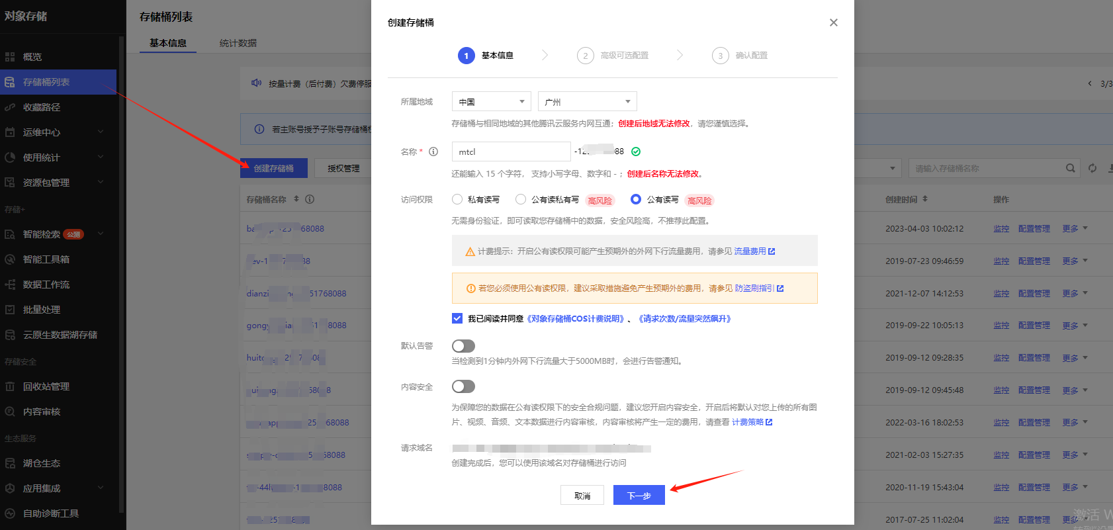Turn on the 内容安全 toggle switch
Image resolution: width=1113 pixels, height=530 pixels.
point(463,386)
